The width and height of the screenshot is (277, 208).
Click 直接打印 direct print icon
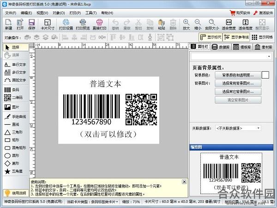[x=99, y=24]
